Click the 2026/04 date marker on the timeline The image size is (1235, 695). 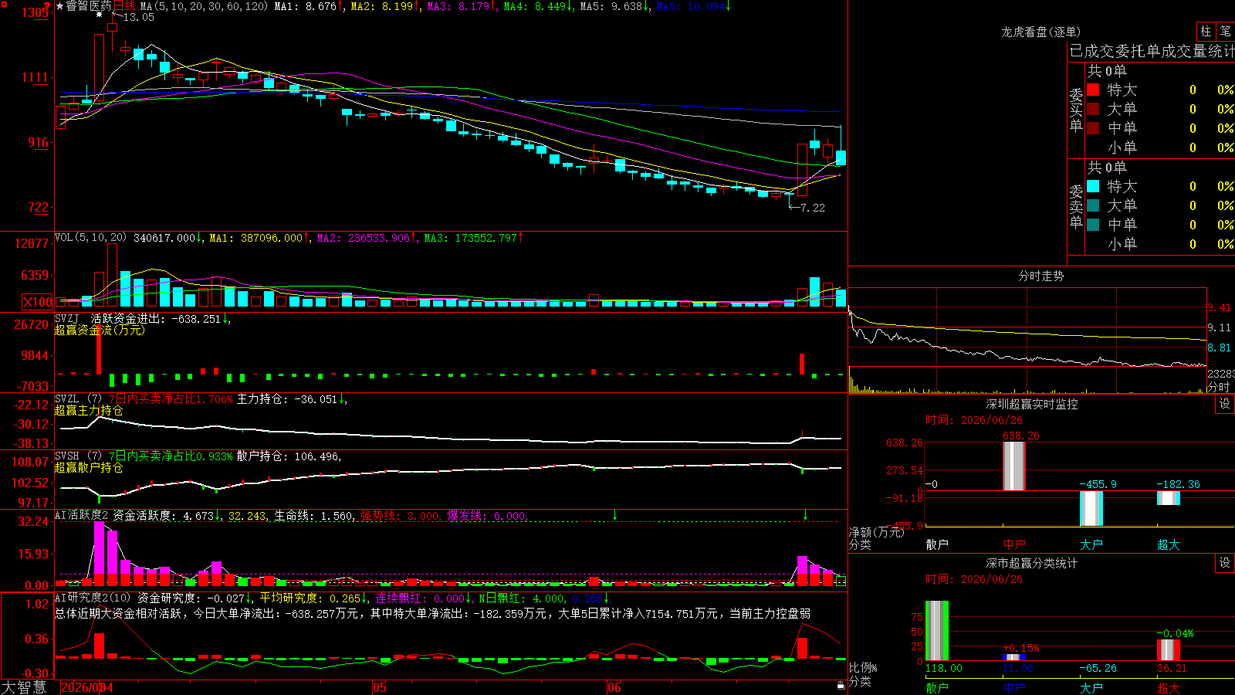click(86, 687)
